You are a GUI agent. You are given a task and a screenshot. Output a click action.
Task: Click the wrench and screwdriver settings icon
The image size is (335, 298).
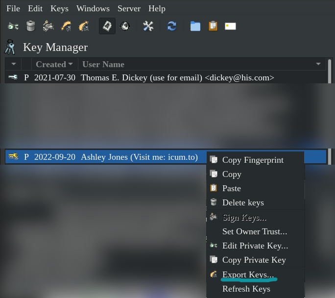click(x=148, y=26)
